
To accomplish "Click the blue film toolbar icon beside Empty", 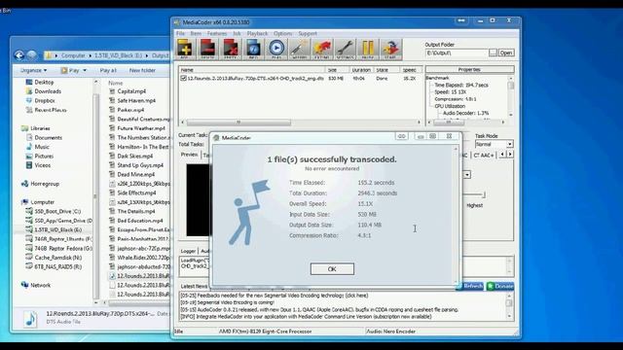I will pyautogui.click(x=253, y=50).
